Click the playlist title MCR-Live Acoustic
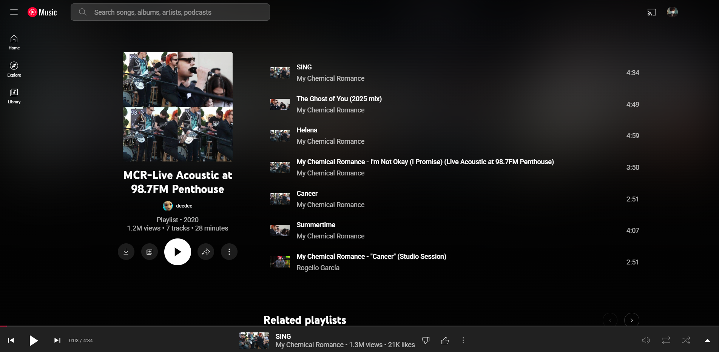The width and height of the screenshot is (719, 352). (x=177, y=182)
